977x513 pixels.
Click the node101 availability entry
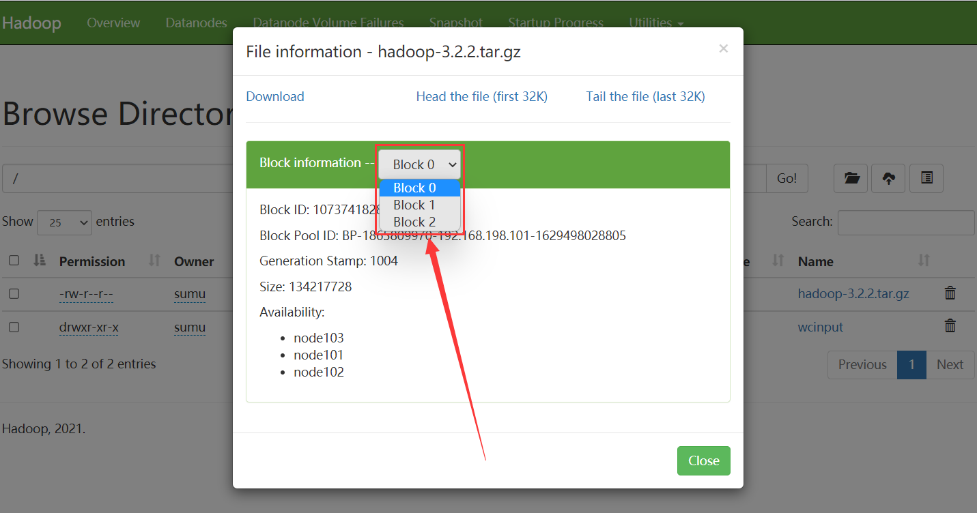click(x=319, y=355)
